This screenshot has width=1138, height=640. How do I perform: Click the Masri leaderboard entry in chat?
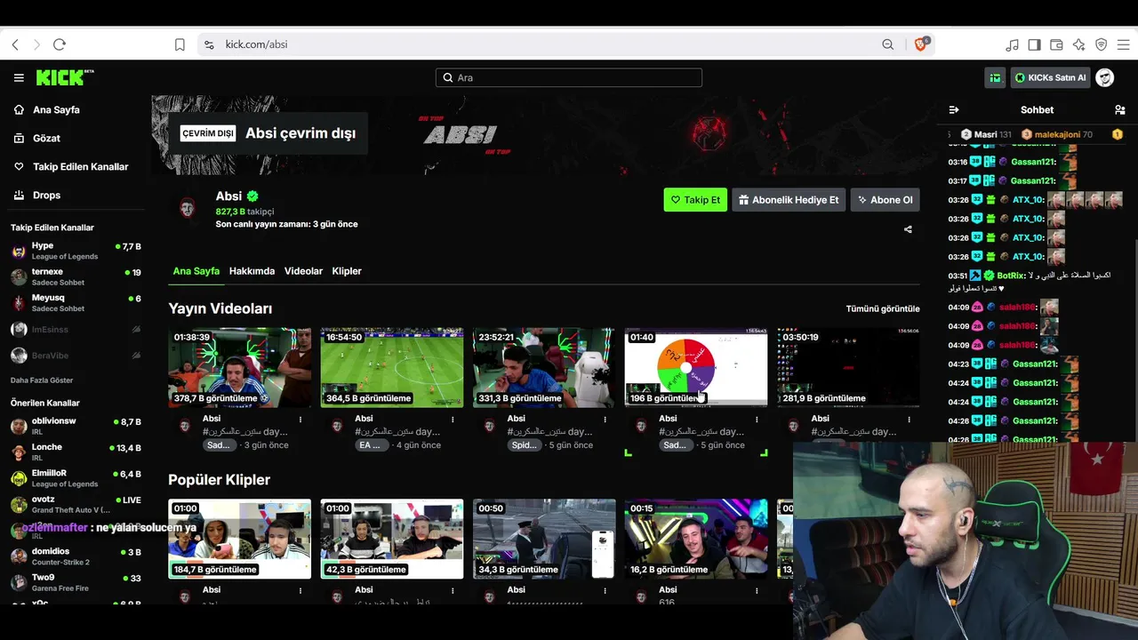click(987, 135)
